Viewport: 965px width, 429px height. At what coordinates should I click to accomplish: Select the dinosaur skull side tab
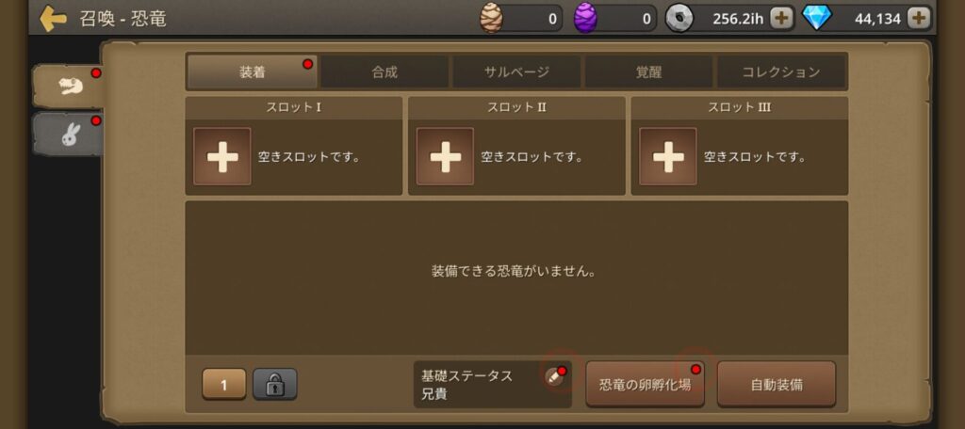(x=68, y=87)
